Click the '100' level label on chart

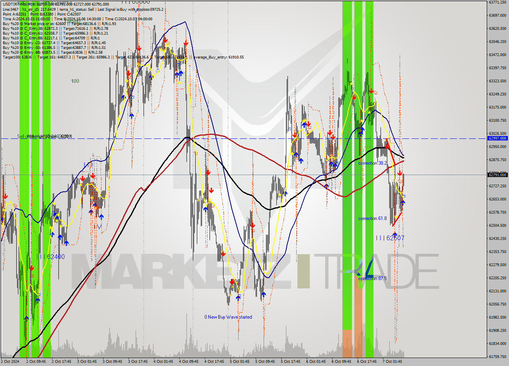(75, 81)
